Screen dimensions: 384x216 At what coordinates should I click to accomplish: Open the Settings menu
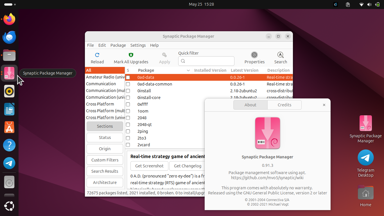pyautogui.click(x=138, y=45)
